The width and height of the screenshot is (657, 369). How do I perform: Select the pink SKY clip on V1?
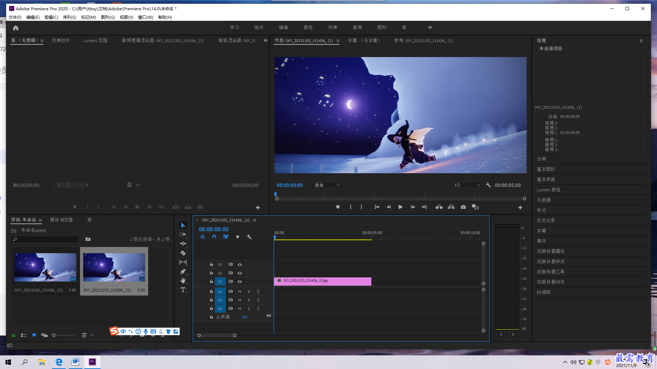pyautogui.click(x=322, y=281)
